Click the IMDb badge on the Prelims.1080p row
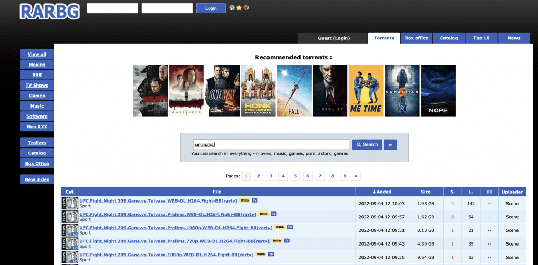This screenshot has width=538, height=265. pyautogui.click(x=280, y=227)
